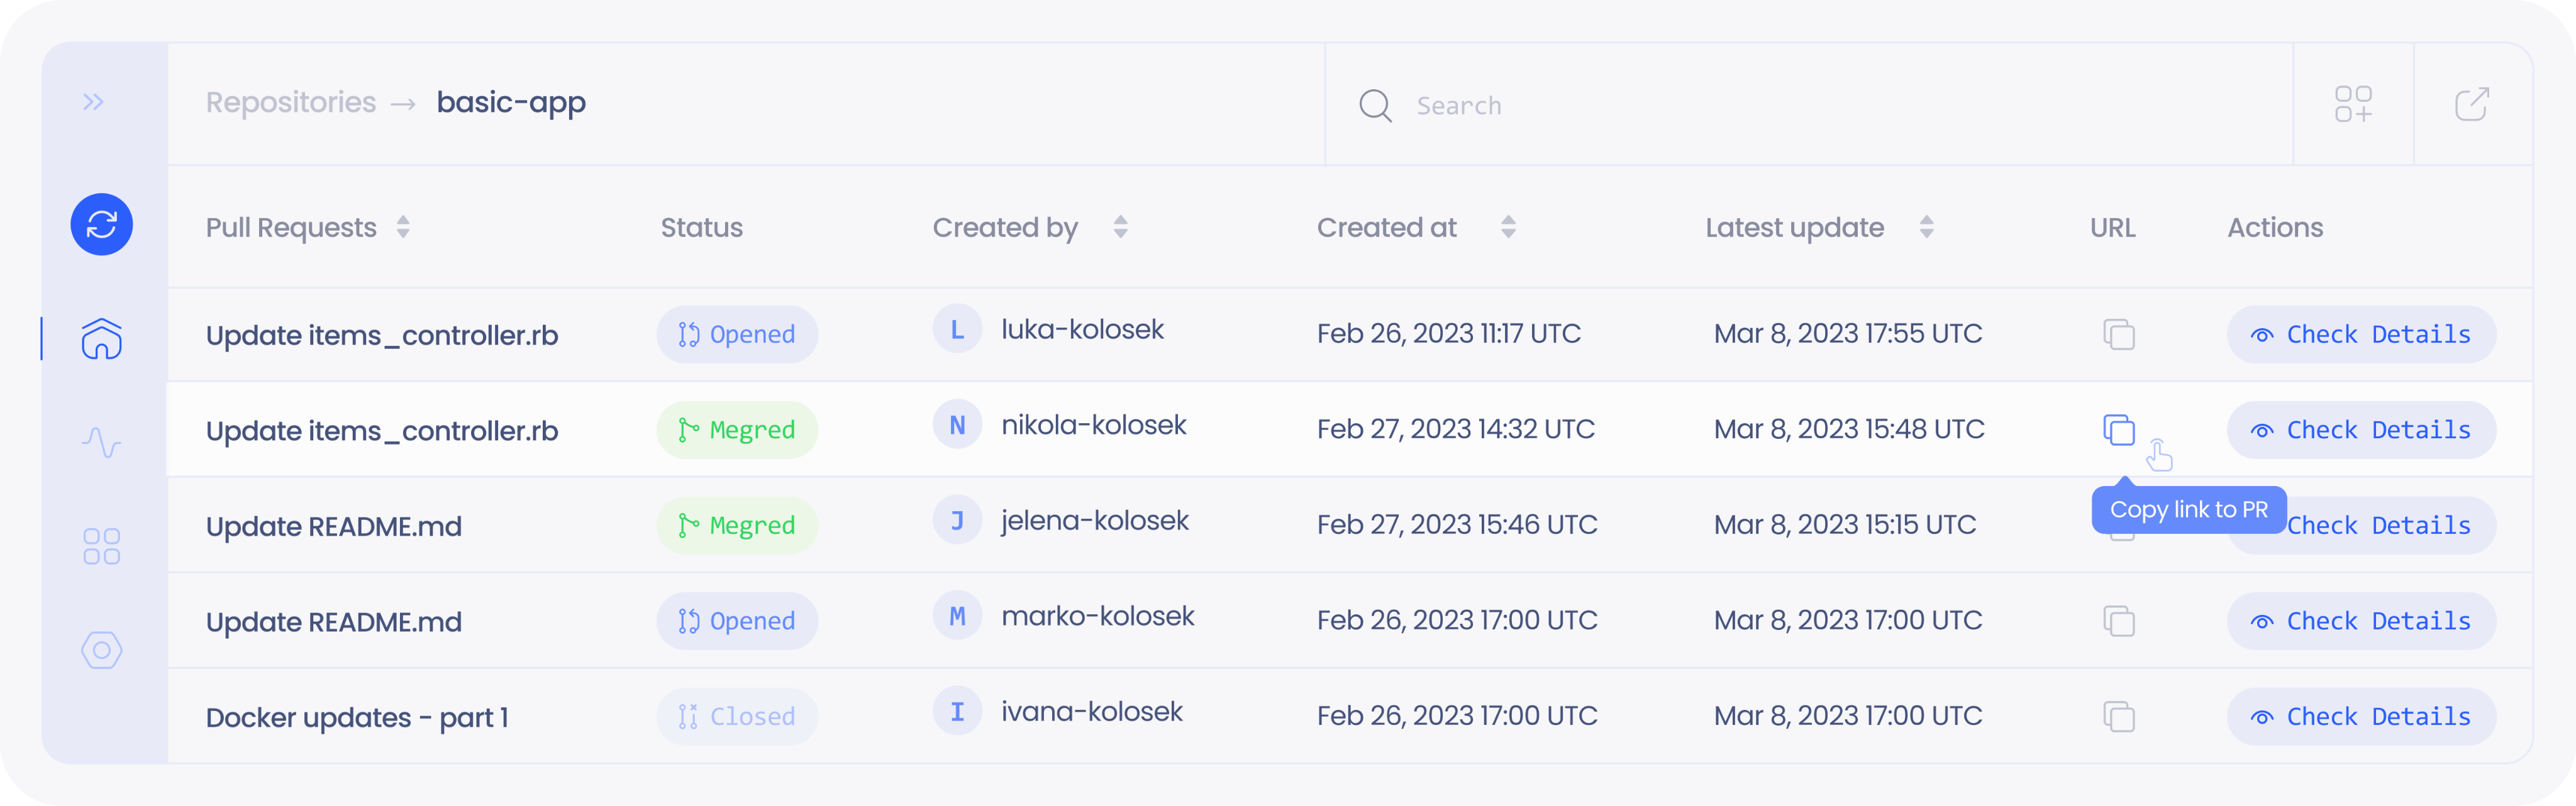Copy PR link for marko-kolosek's pull request
This screenshot has height=806, width=2576.
(x=2118, y=621)
